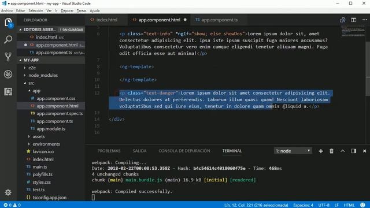Click errors icon in status bar
The width and height of the screenshot is (370, 208).
(x=8, y=205)
